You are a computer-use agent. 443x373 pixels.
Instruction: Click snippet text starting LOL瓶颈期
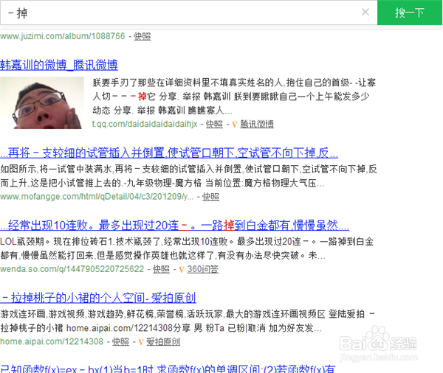pyautogui.click(x=187, y=248)
